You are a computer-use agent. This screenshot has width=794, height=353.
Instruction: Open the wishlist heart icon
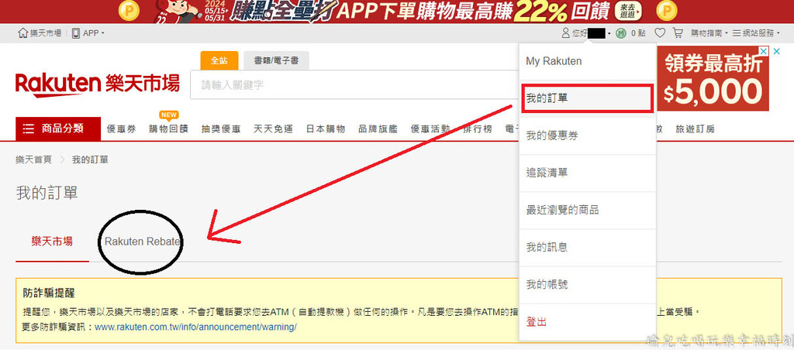660,33
